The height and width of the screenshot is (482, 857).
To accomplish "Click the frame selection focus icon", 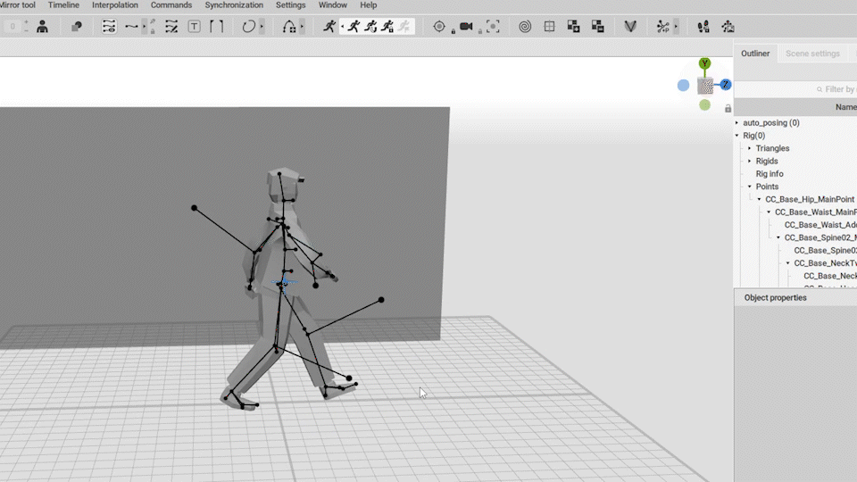I will [x=493, y=26].
